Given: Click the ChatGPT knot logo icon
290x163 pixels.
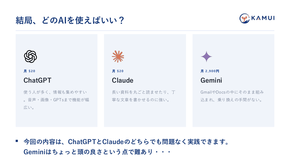Looking at the screenshot, I should (31, 57).
